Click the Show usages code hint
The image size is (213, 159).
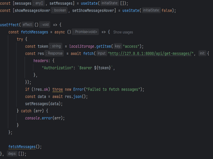click(x=123, y=32)
